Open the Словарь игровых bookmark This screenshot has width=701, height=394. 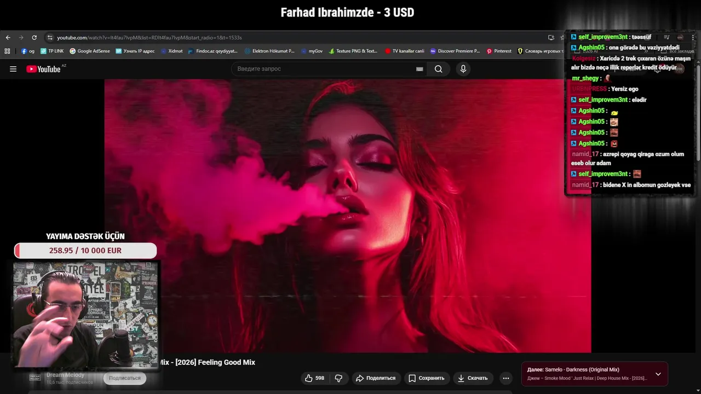(540, 51)
